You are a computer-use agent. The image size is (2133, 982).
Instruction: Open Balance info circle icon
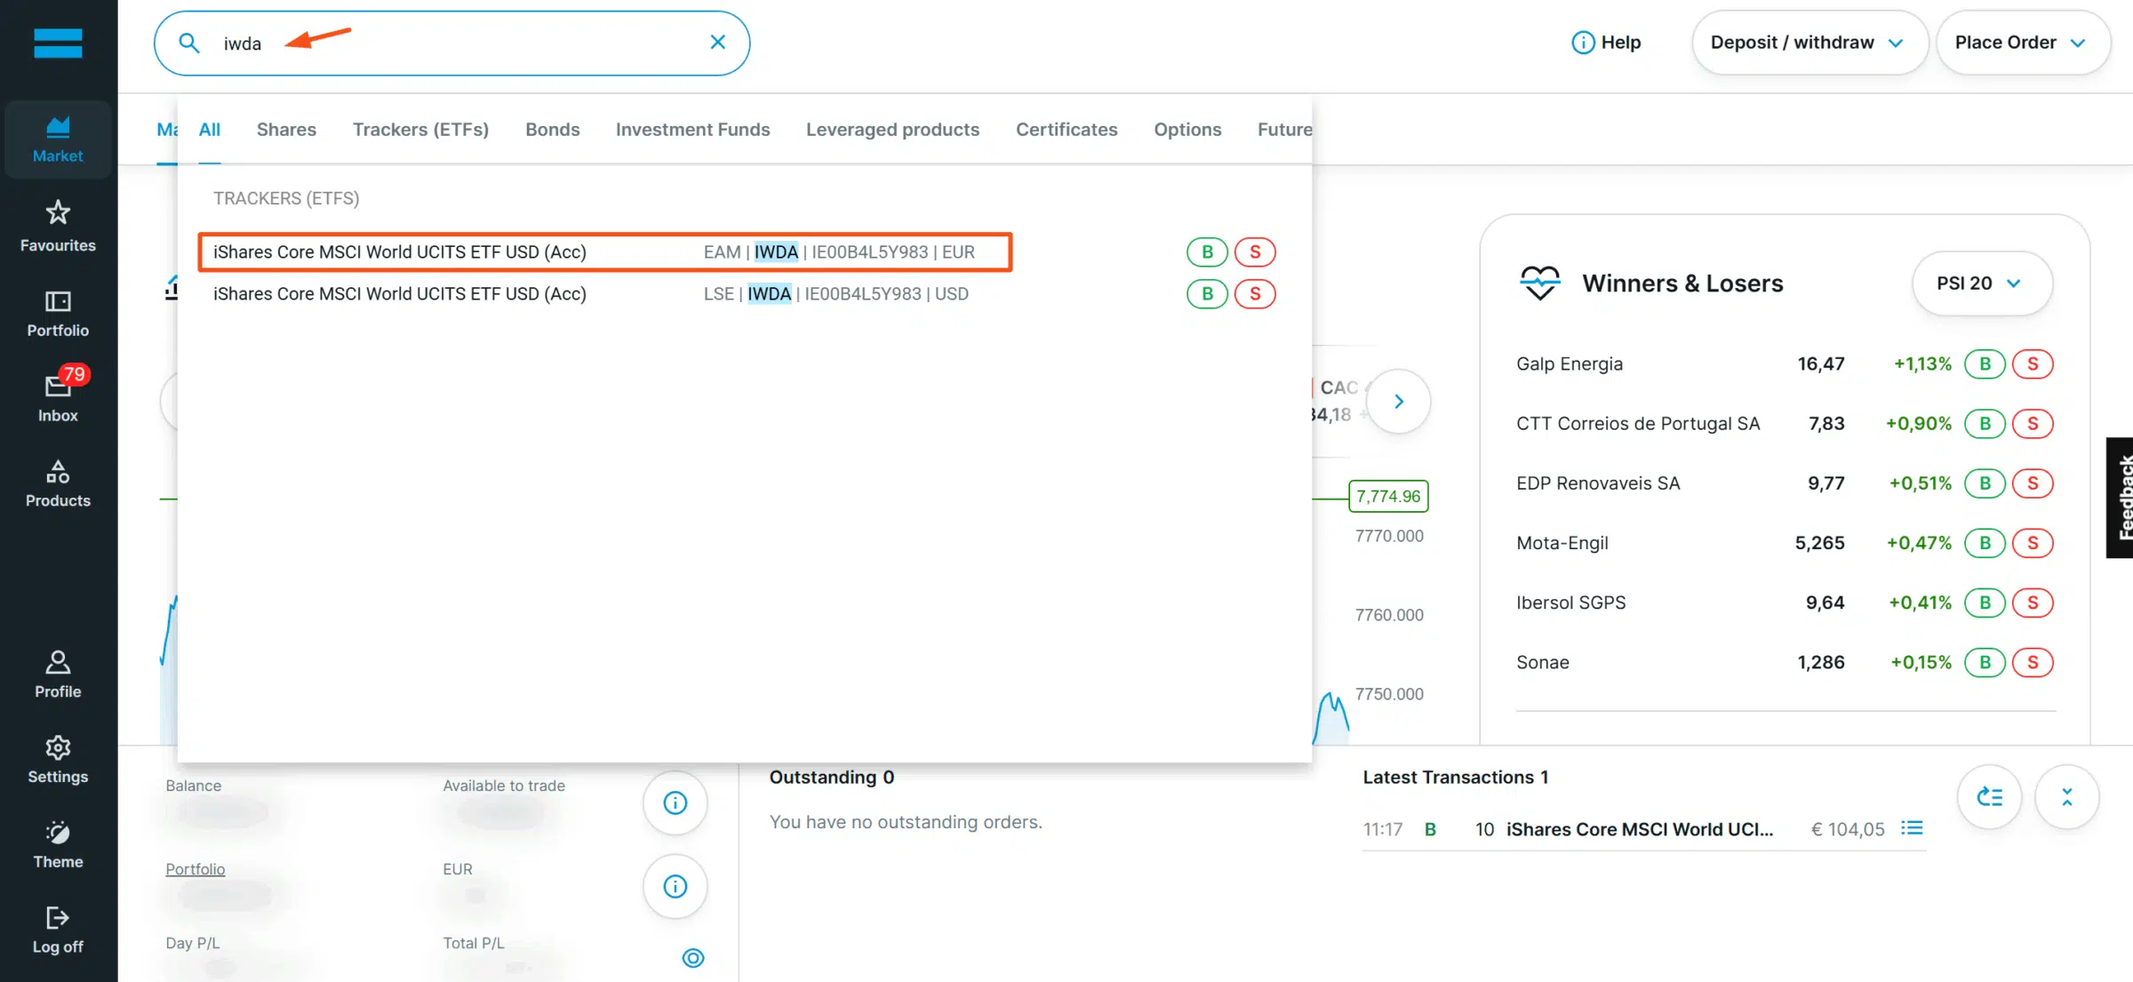(675, 802)
